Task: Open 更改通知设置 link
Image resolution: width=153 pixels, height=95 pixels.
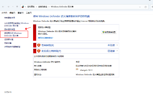Action: click(10, 29)
